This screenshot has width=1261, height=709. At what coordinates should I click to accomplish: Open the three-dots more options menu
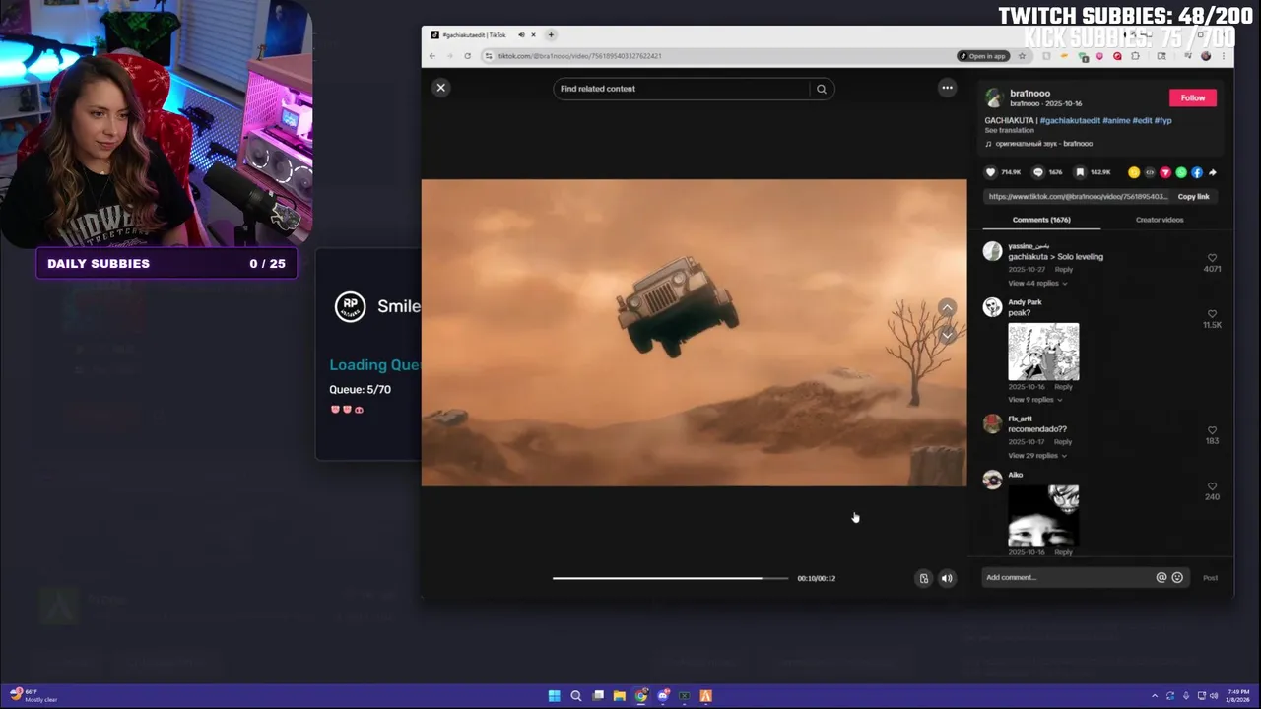[x=947, y=88]
